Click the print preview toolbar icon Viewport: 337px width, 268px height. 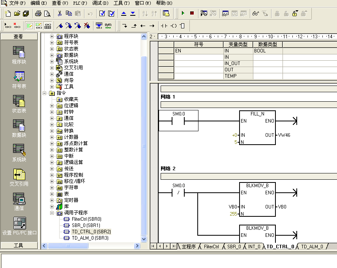pos(47,13)
